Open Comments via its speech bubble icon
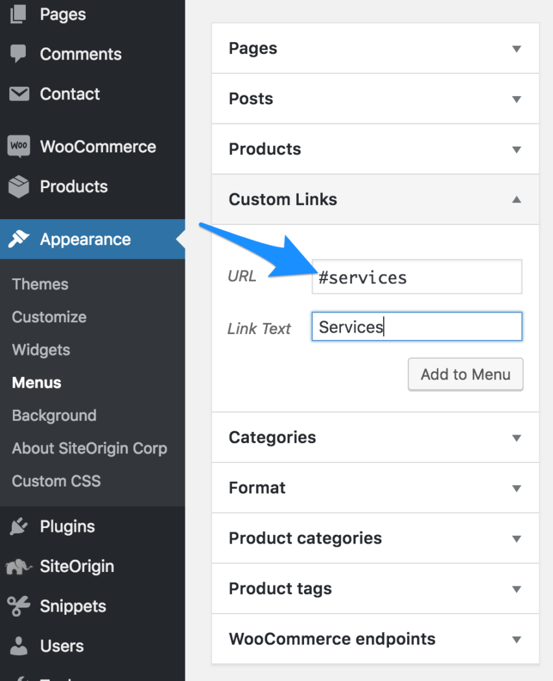Screen dimensions: 553x681 point(18,54)
